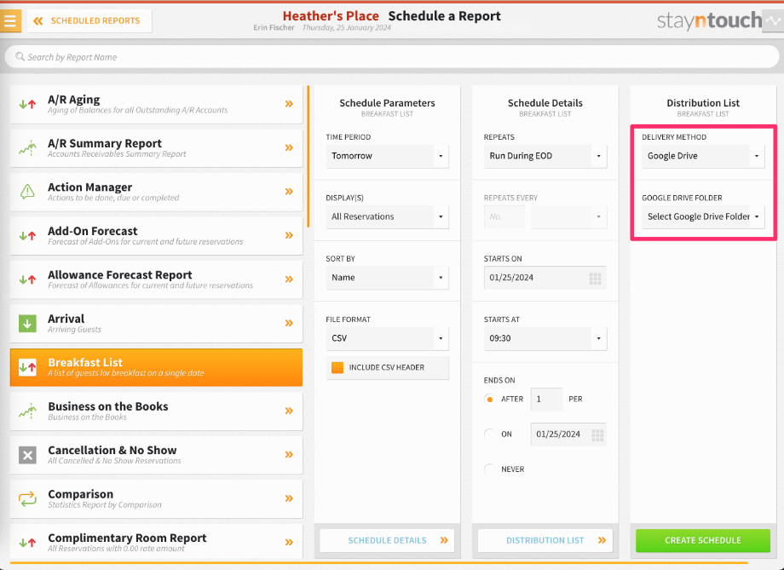Image resolution: width=784 pixels, height=570 pixels.
Task: Open the Time Period dropdown showing Tomorrow
Action: tap(387, 156)
